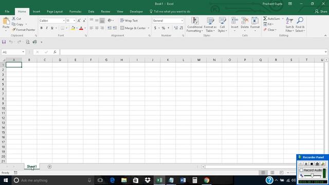
Task: Open Print Preview from Quick Access Toolbar
Action: tap(27, 42)
